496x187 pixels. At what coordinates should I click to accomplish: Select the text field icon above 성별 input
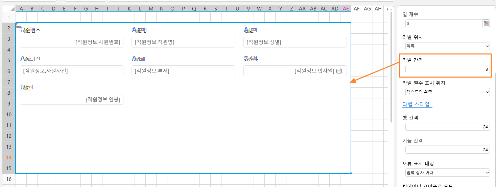(x=250, y=30)
